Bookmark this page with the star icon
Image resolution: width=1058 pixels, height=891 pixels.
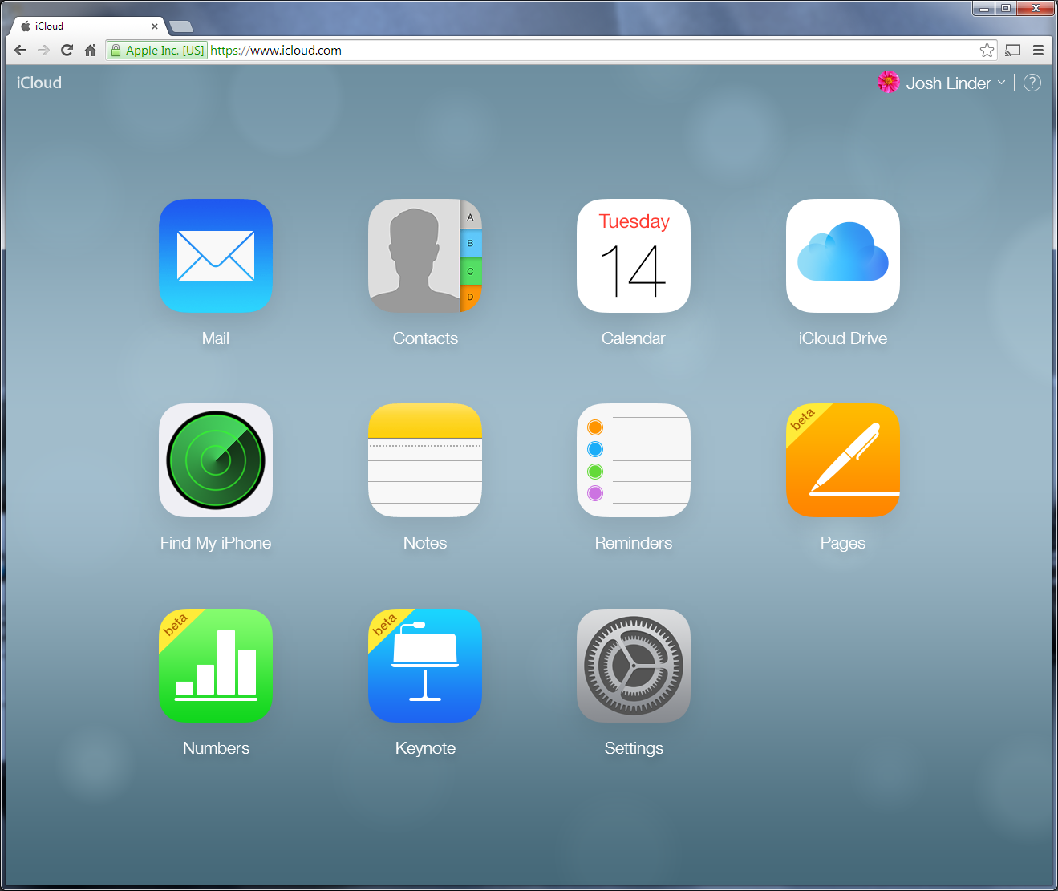click(987, 50)
